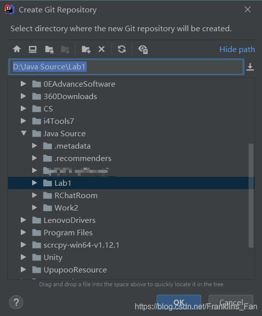
Task: Expand the LenovoDrivers folder
Action: (x=23, y=220)
